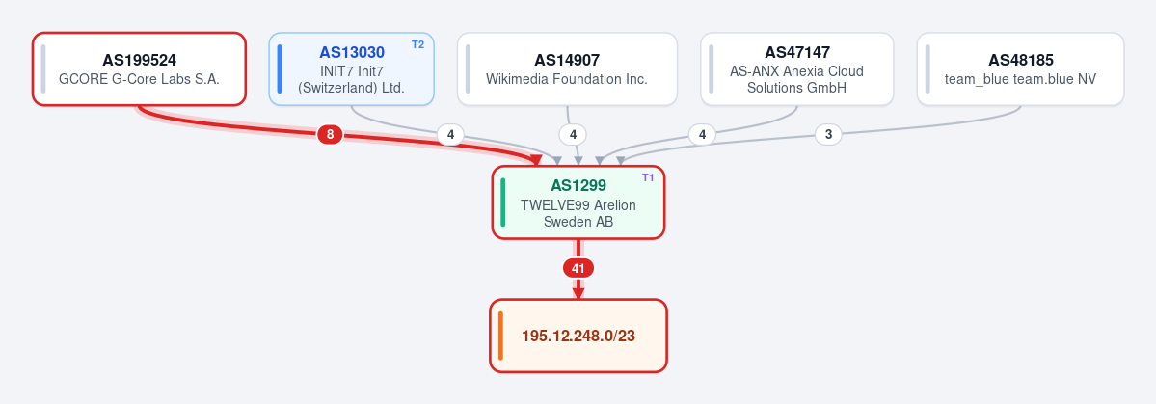Click the AS1299 Arelion node

tap(578, 202)
